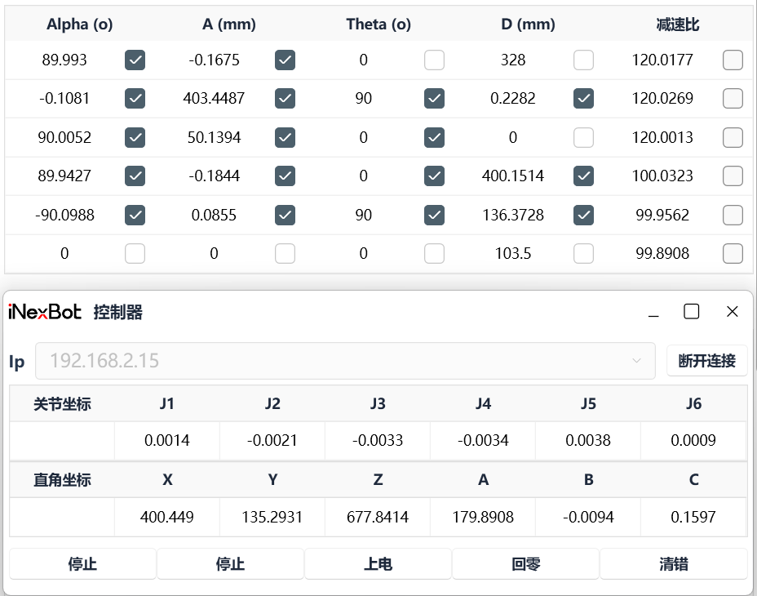This screenshot has height=596, width=757.
Task: Maximize the iNexBot 控制器 window
Action: click(692, 312)
